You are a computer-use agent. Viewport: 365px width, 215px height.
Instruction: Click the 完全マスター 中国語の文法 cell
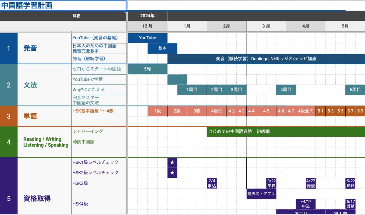[x=99, y=100]
